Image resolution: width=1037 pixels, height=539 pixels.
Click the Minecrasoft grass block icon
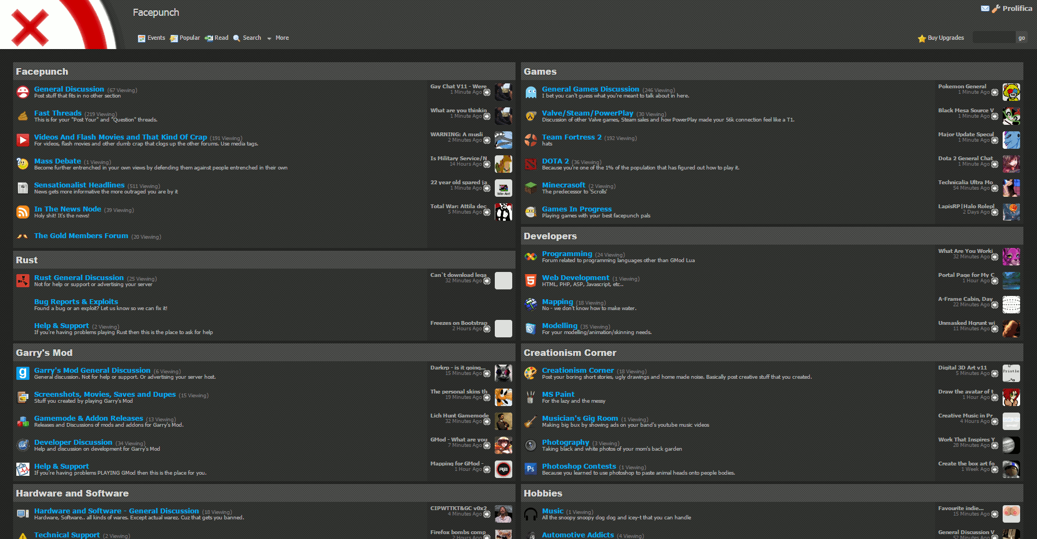pyautogui.click(x=531, y=188)
